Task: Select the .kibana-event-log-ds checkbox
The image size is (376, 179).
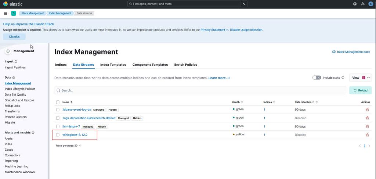Action: (58, 110)
